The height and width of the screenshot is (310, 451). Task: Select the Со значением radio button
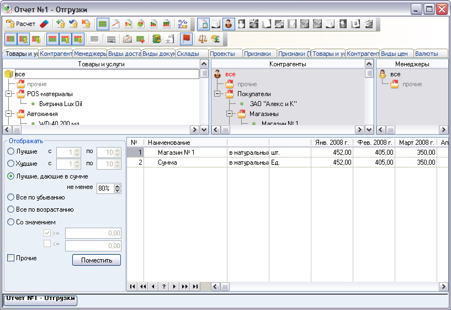[x=10, y=222]
